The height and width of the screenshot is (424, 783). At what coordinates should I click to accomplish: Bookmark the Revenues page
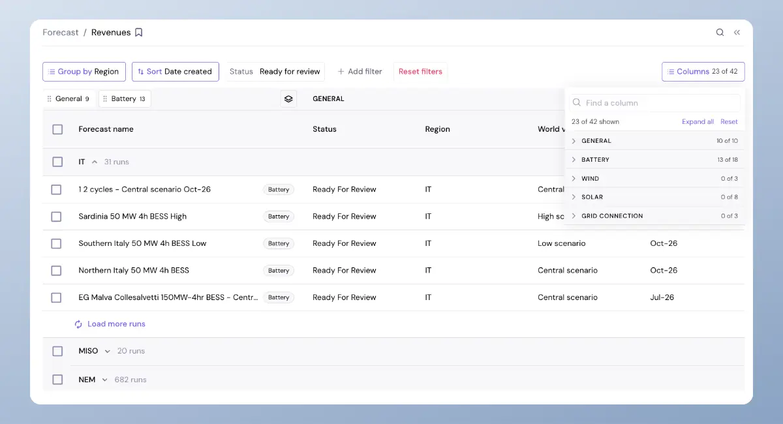[x=138, y=33]
